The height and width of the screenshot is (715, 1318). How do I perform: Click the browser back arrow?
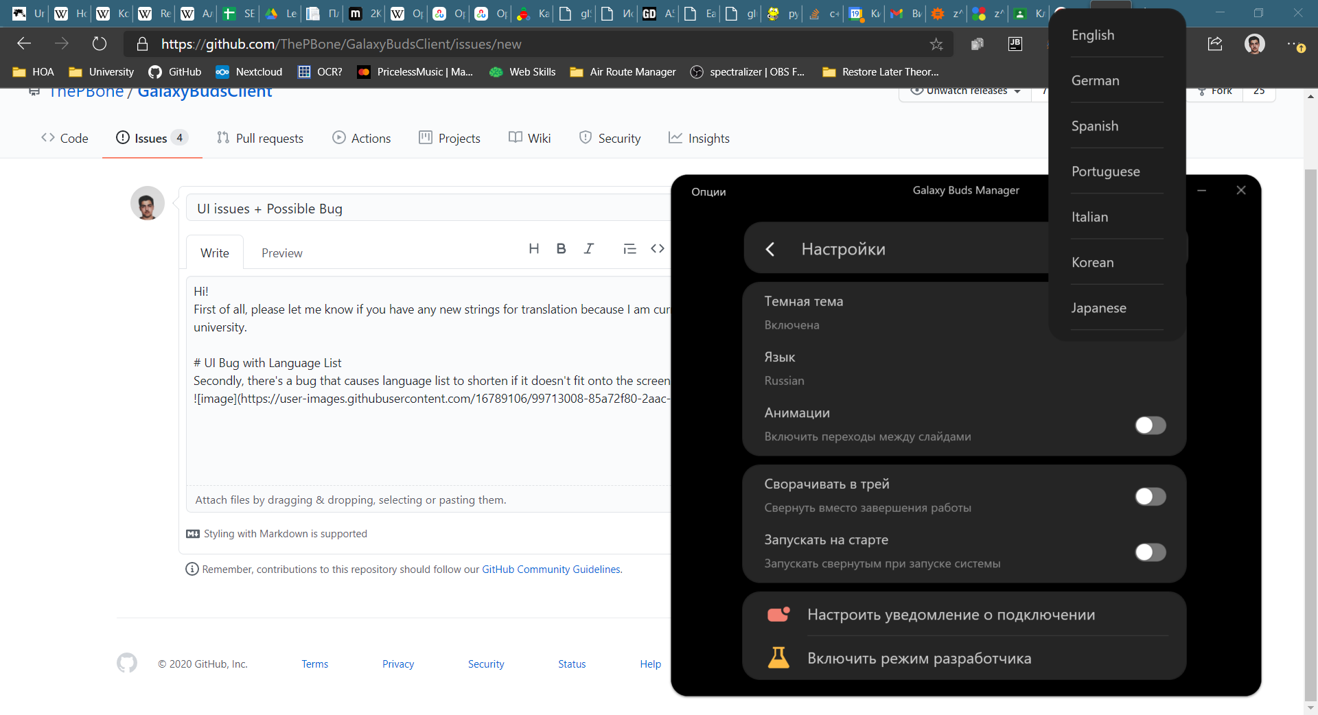tap(25, 44)
